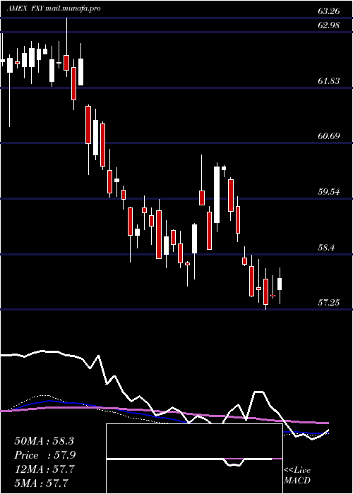Click the Price : 57.9 readout
353x494 pixels.
tap(45, 455)
